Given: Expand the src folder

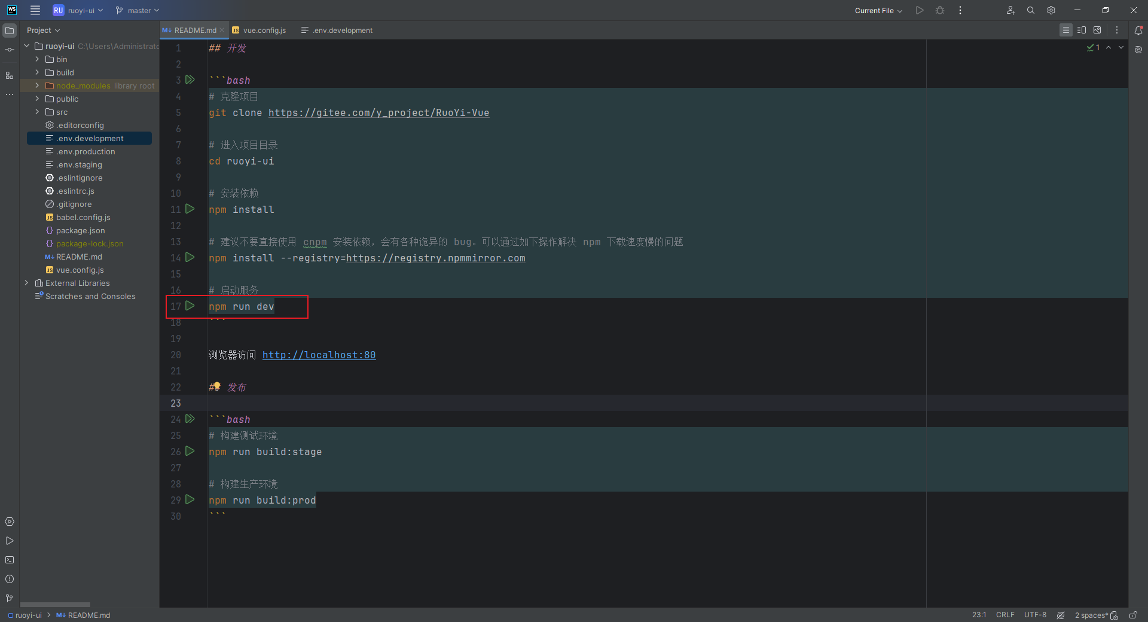Looking at the screenshot, I should [x=37, y=112].
